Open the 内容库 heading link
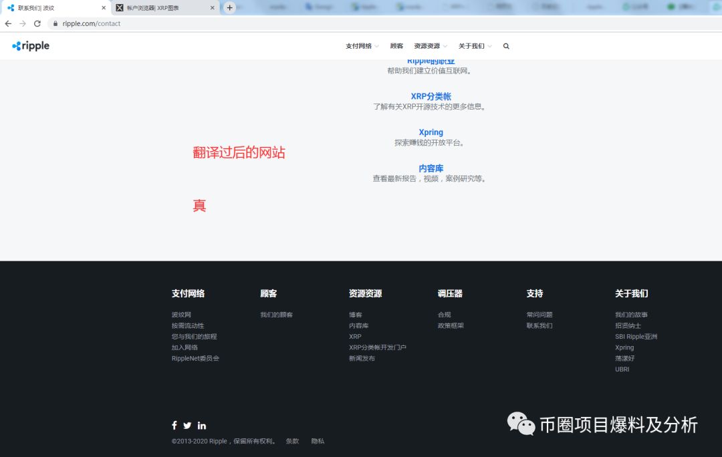 (x=431, y=168)
